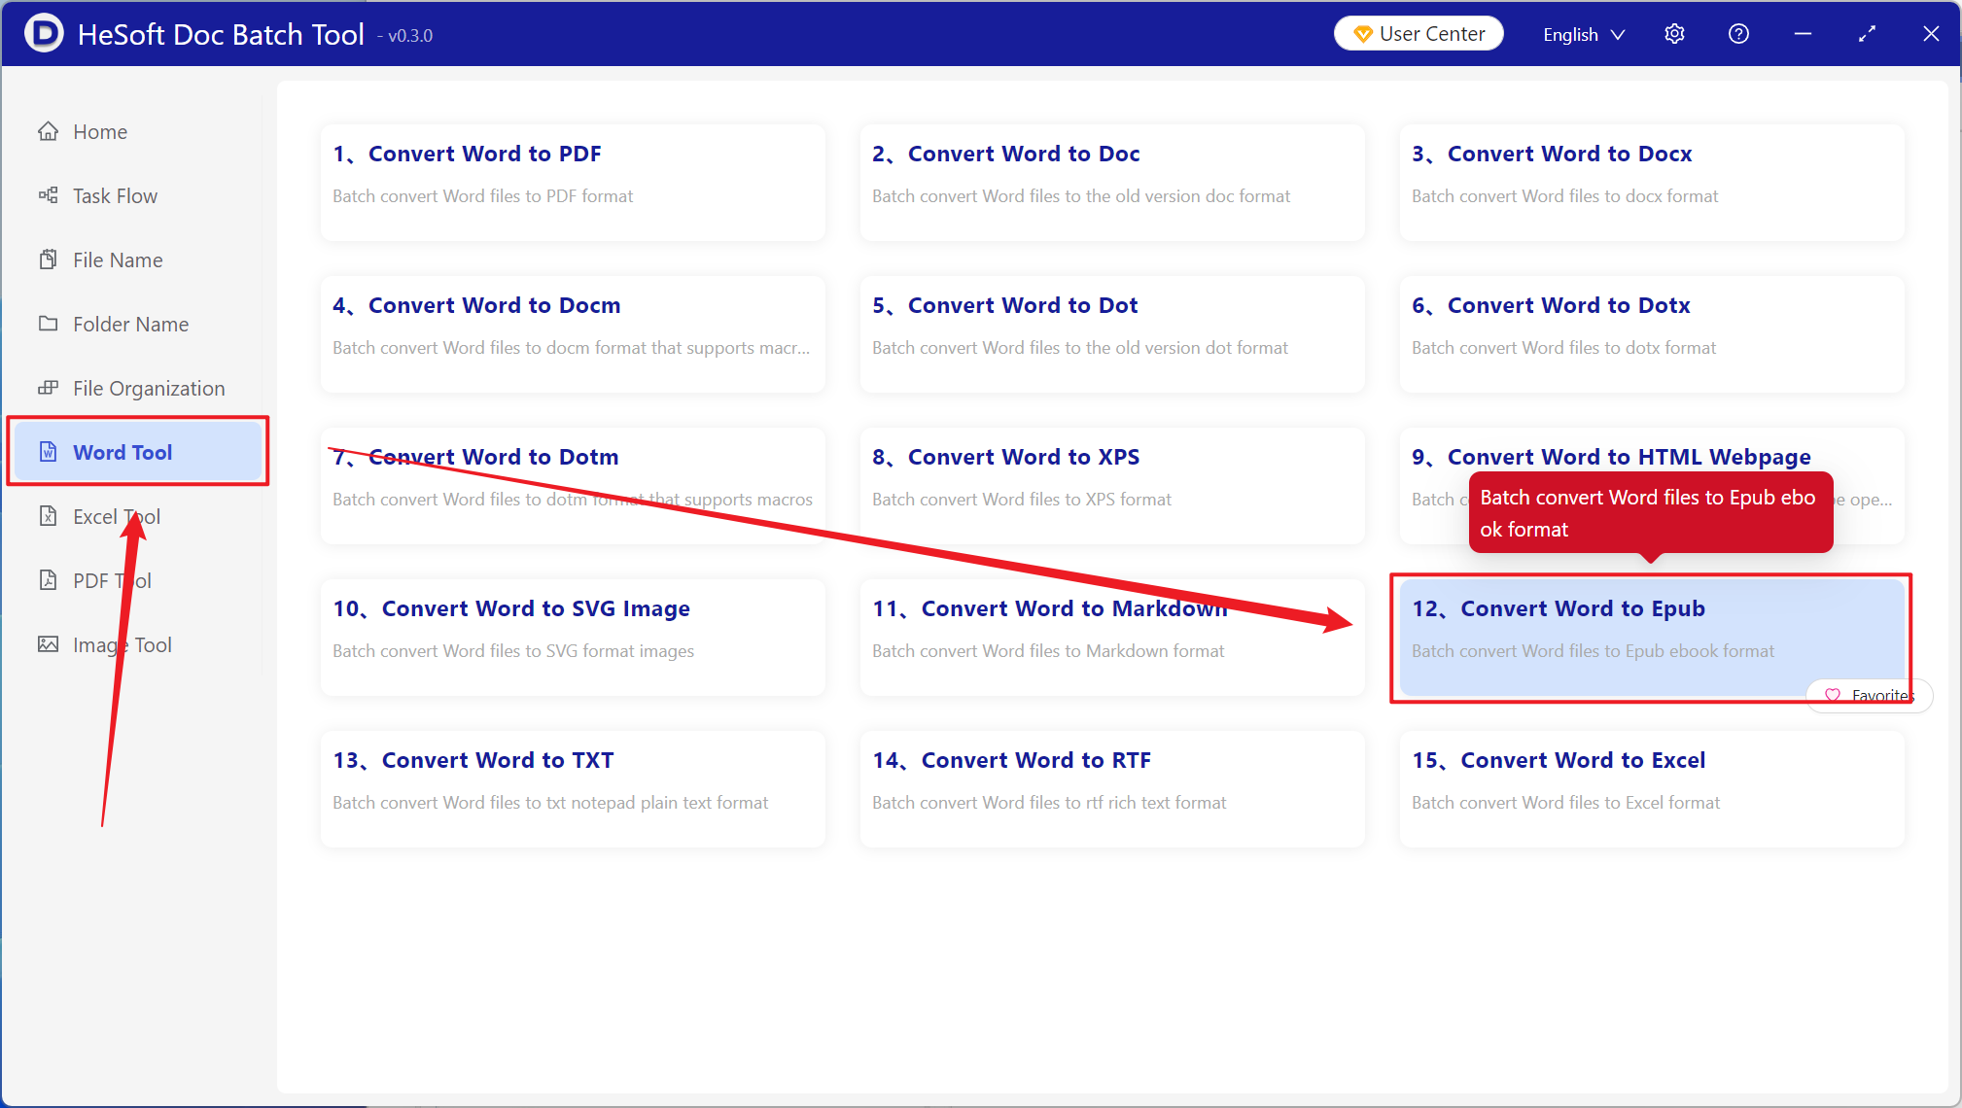Click the Excel Tool document icon
Viewport: 1962px width, 1108px height.
click(48, 516)
